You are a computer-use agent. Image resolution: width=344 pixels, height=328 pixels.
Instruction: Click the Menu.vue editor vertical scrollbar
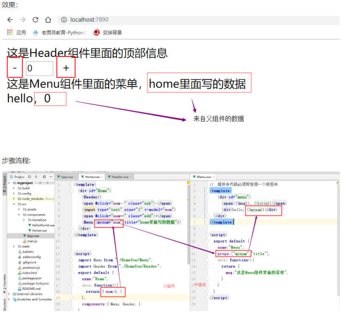point(338,241)
